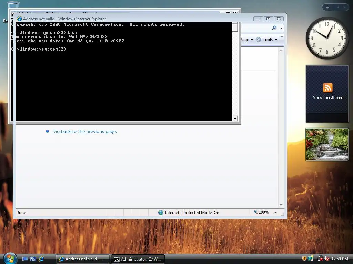
Task: Launch Internet Explorer from quick launch
Action: pyautogui.click(x=41, y=259)
